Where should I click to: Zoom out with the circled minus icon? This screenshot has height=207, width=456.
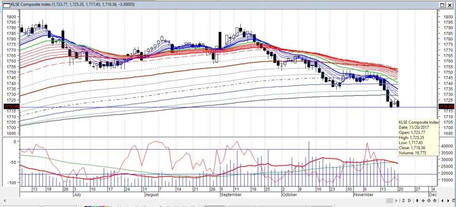click(429, 201)
